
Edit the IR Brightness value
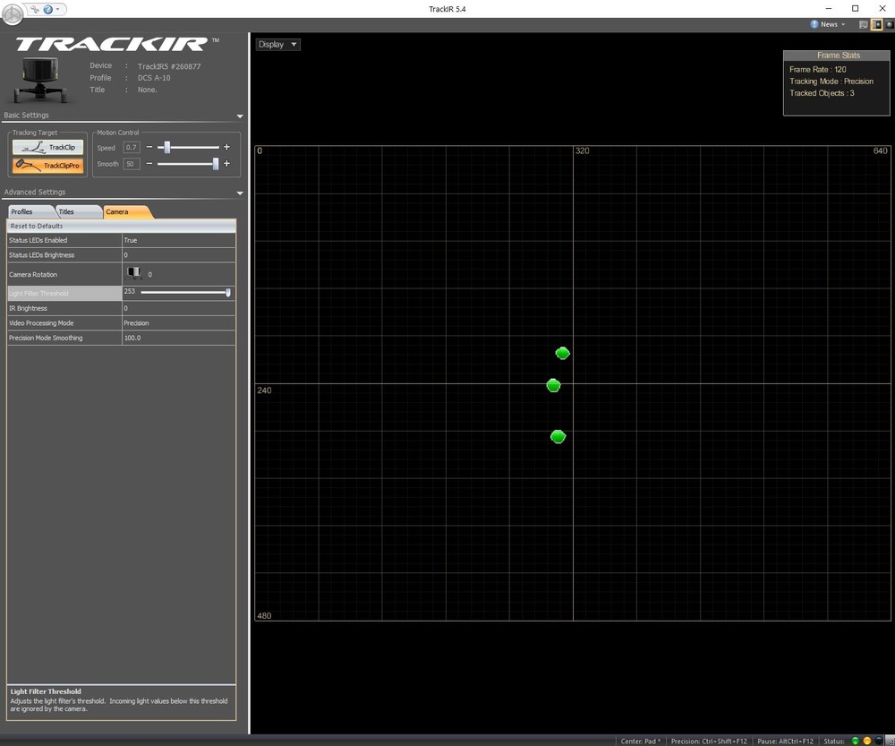pyautogui.click(x=179, y=308)
